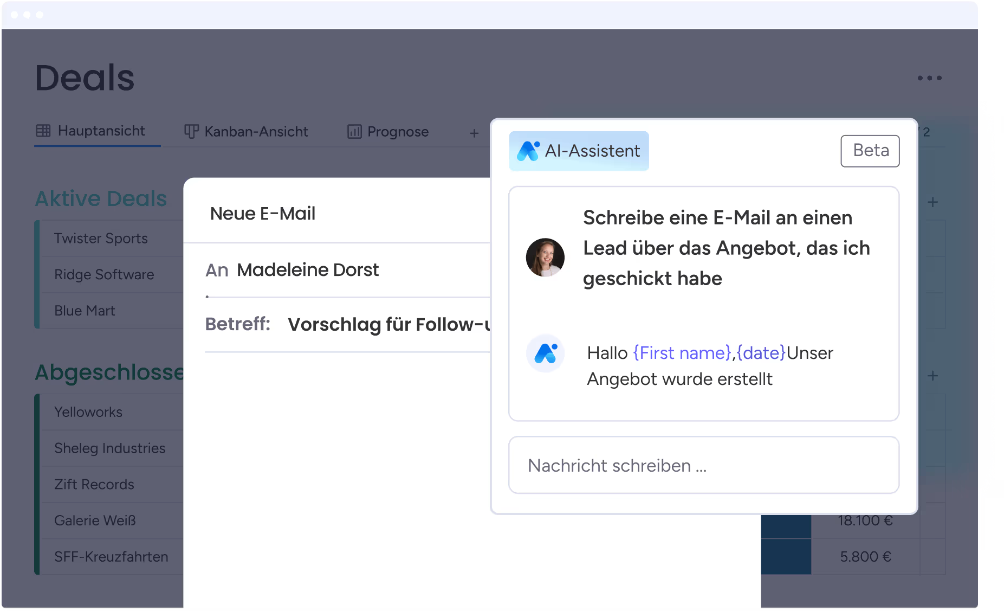The height and width of the screenshot is (611, 1004).
Task: Add a new view with the plus icon
Action: [474, 133]
